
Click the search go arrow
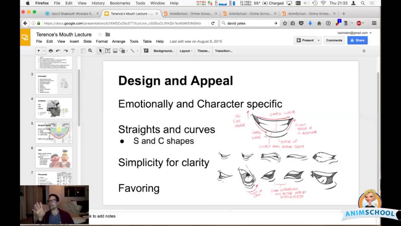(x=275, y=23)
